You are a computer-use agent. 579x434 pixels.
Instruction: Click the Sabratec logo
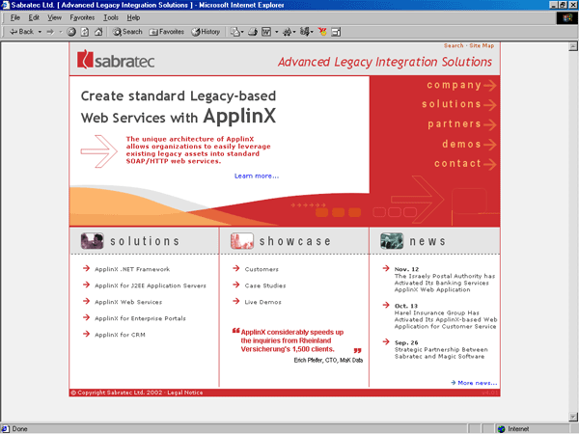coord(116,60)
